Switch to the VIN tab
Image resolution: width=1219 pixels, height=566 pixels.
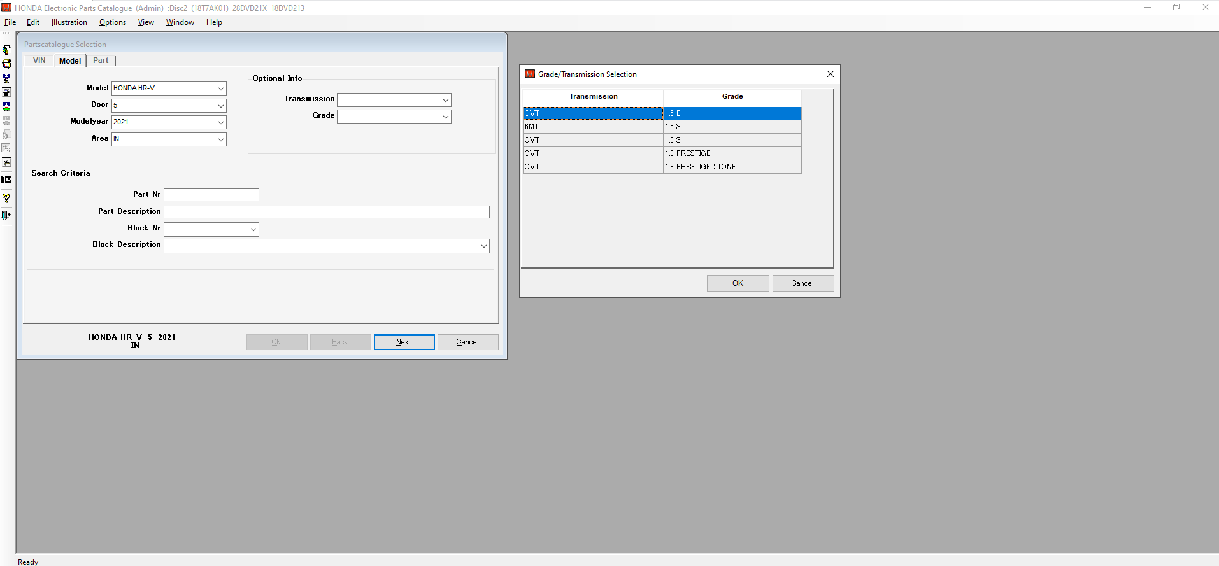[39, 60]
